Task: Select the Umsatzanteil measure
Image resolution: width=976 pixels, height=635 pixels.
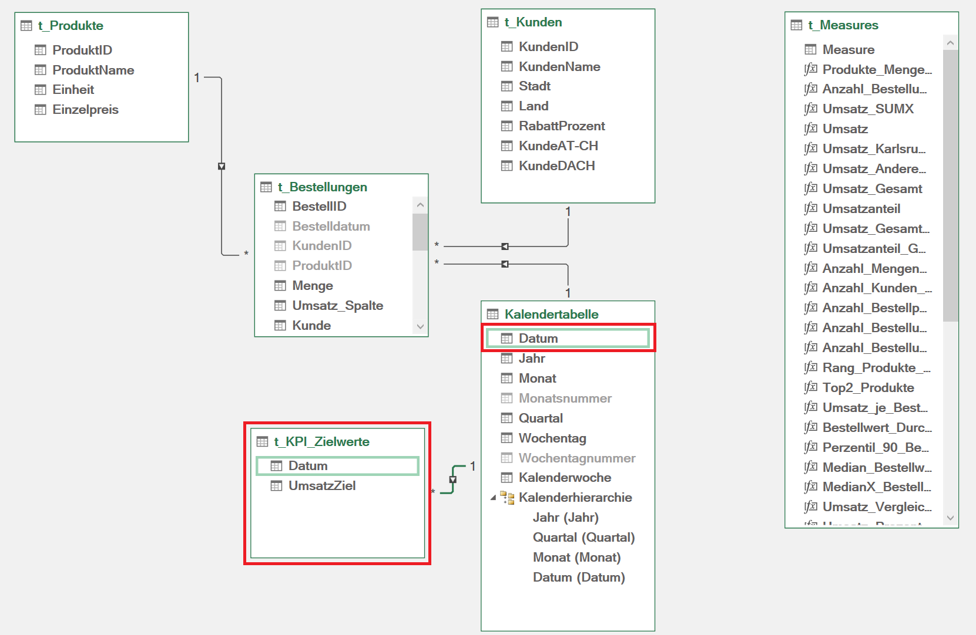Action: 861,209
